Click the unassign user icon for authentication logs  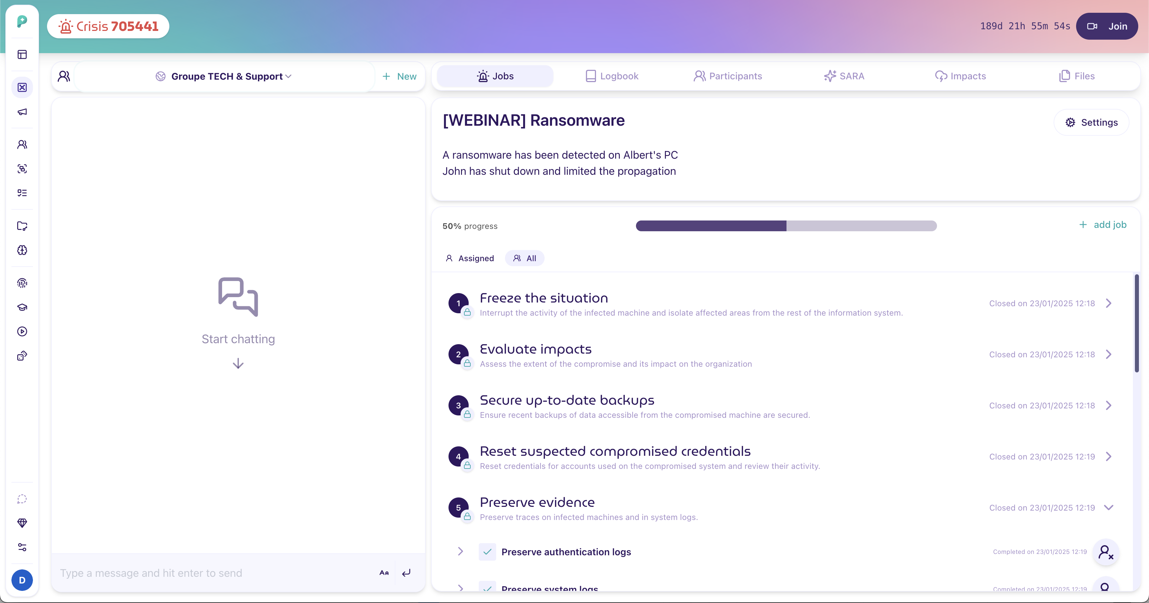[x=1106, y=552]
